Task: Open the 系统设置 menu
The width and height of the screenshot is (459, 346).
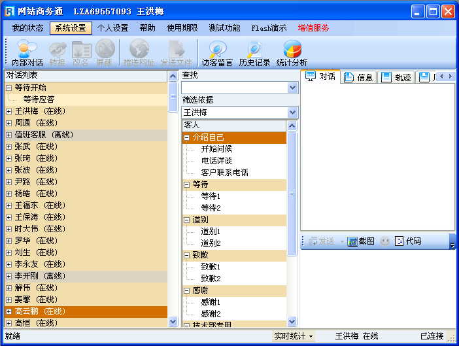Action: click(70, 28)
